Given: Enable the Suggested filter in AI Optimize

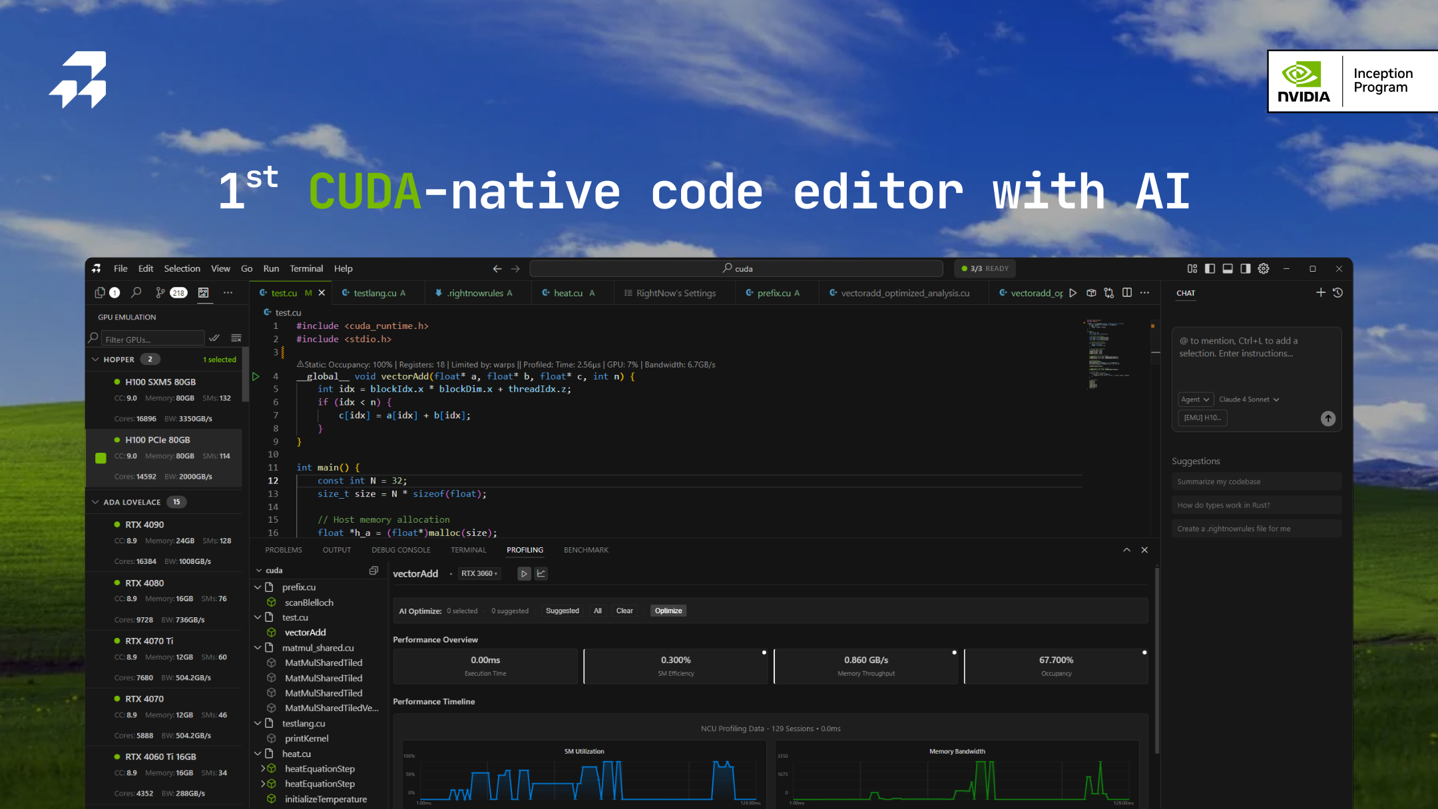Looking at the screenshot, I should [x=562, y=611].
